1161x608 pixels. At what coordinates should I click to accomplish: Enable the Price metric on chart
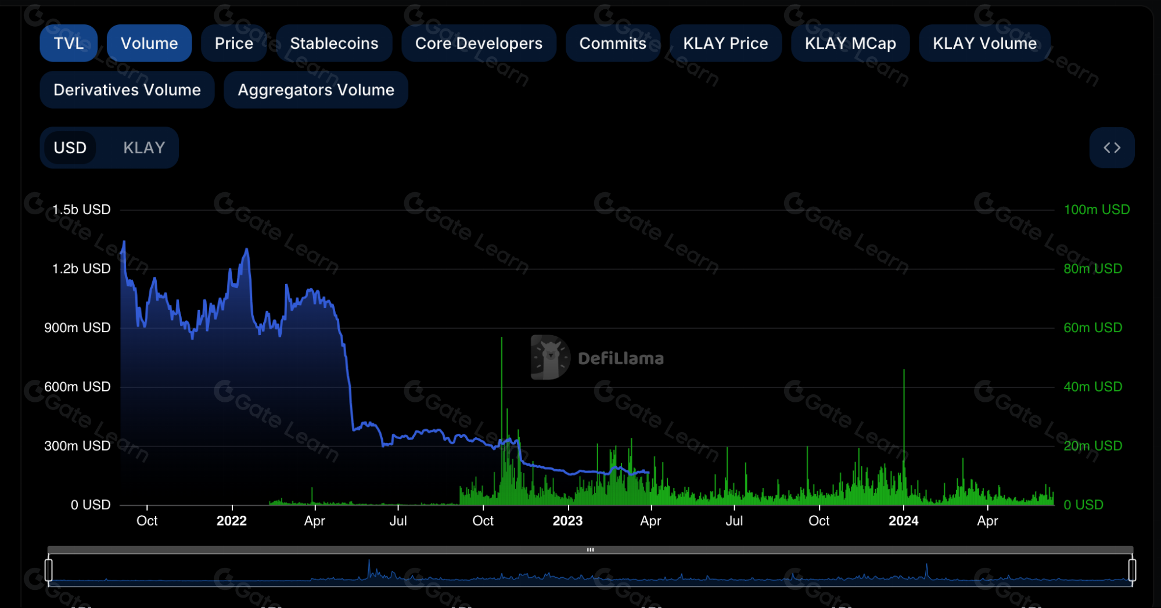pyautogui.click(x=233, y=43)
